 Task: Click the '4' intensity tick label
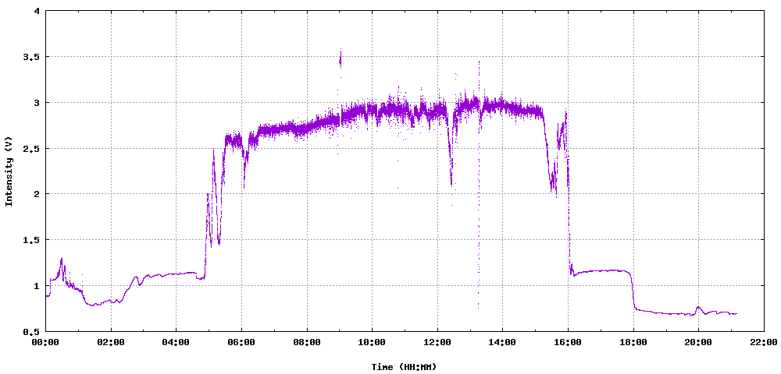click(37, 11)
